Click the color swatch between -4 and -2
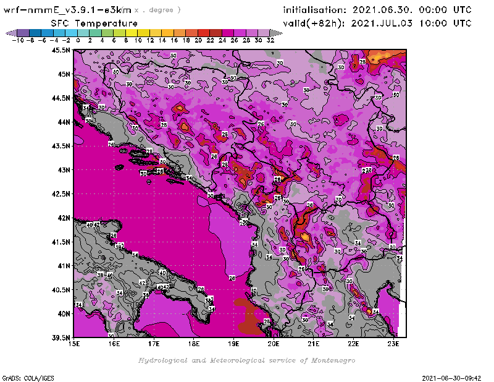 pyautogui.click(x=59, y=33)
